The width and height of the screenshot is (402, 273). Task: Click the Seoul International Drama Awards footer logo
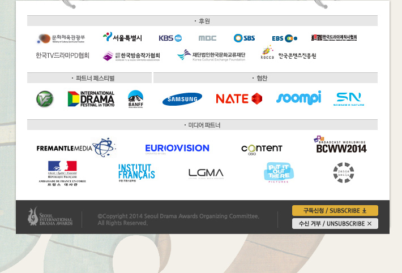[50, 216]
